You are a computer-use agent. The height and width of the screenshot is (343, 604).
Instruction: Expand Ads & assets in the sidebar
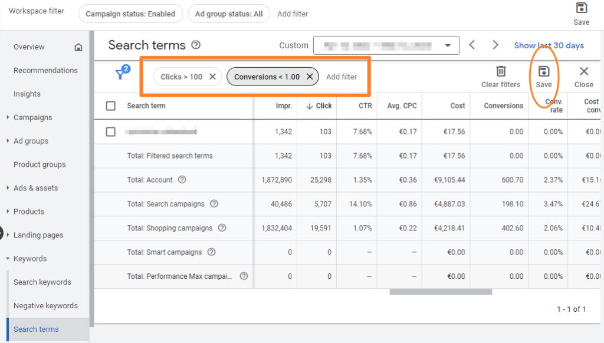pyautogui.click(x=8, y=187)
